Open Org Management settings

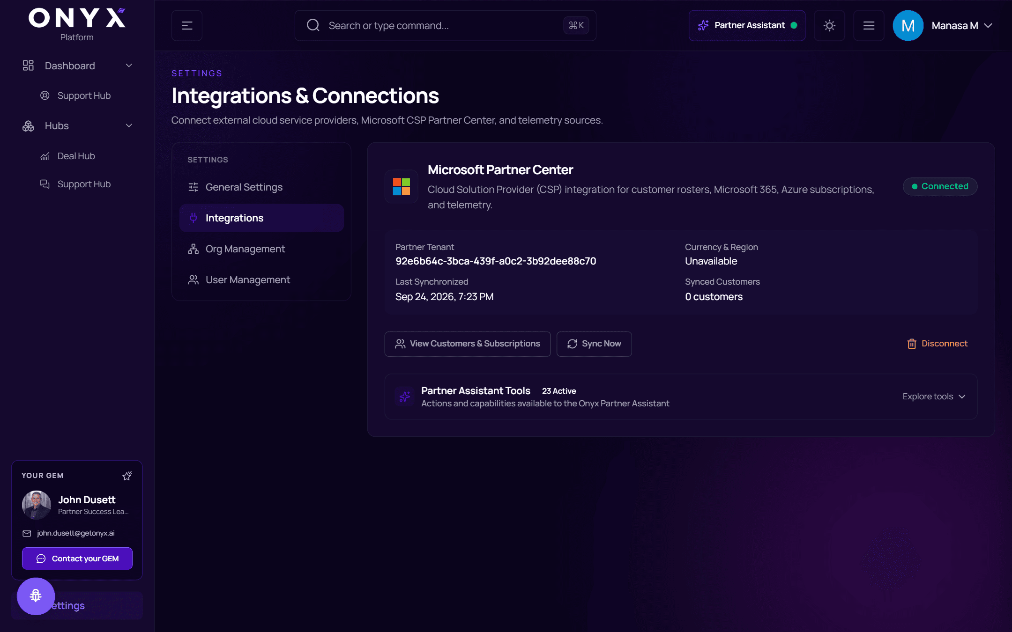[261, 249]
